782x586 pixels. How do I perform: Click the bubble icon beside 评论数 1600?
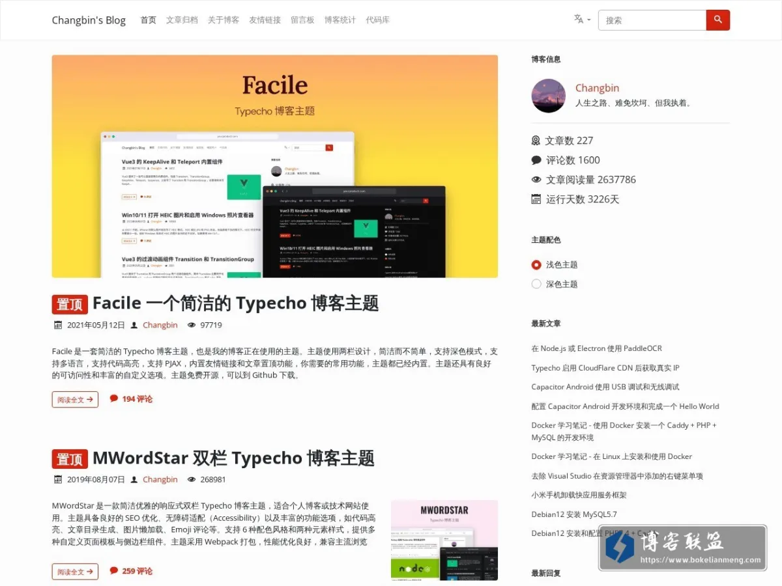coord(536,160)
